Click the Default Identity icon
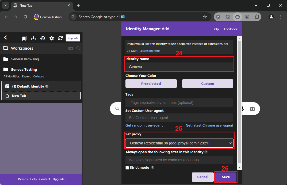The image size is (287, 185). pos(7,86)
